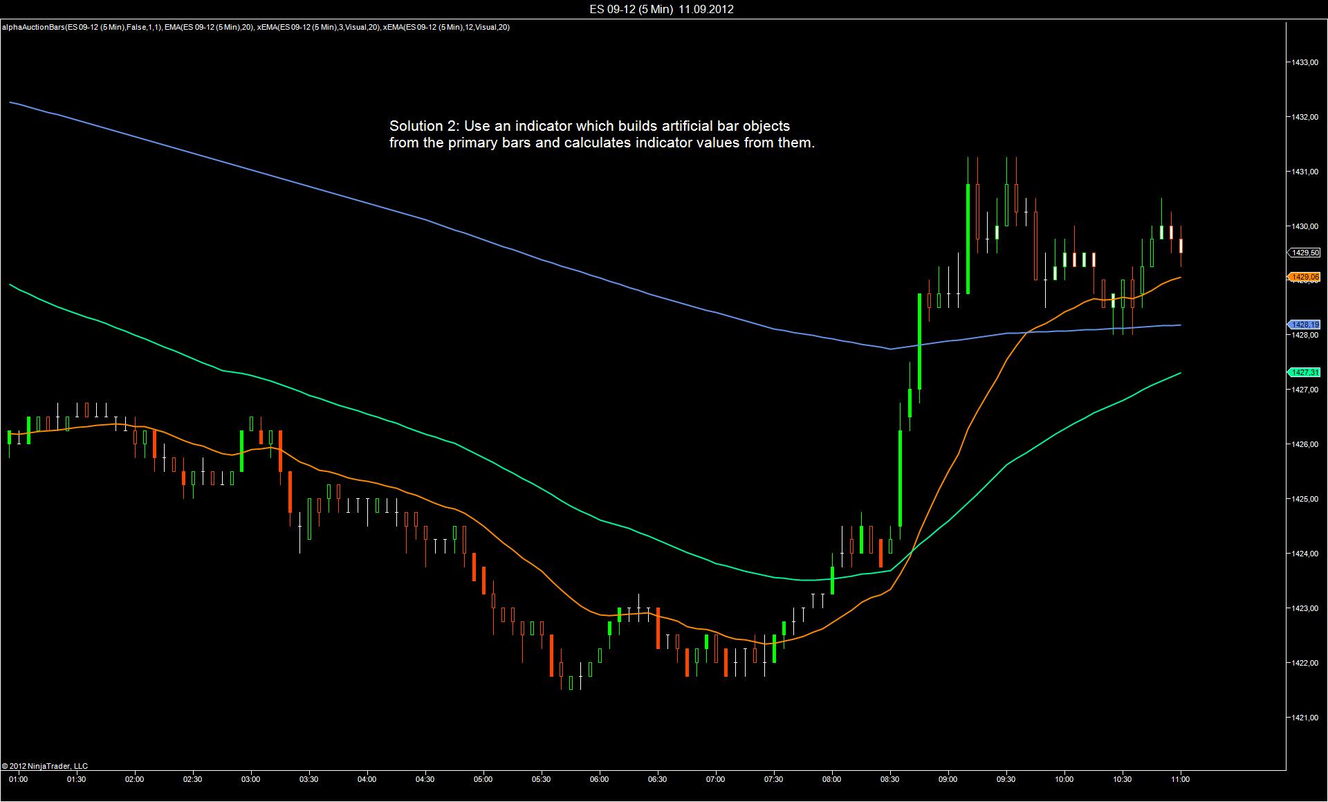Screen dimensions: 1328x802
Task: Click the 05:30 time axis label
Action: (x=541, y=779)
